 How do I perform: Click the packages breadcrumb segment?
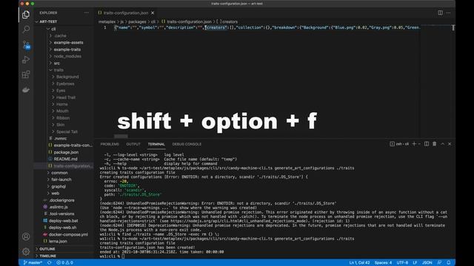137,21
